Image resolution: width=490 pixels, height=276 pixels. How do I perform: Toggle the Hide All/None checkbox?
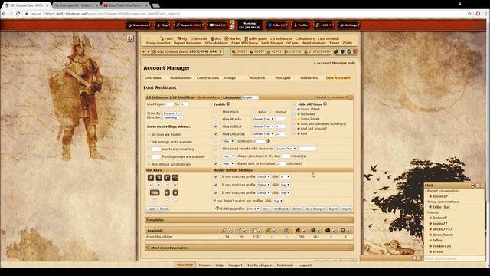[x=294, y=104]
